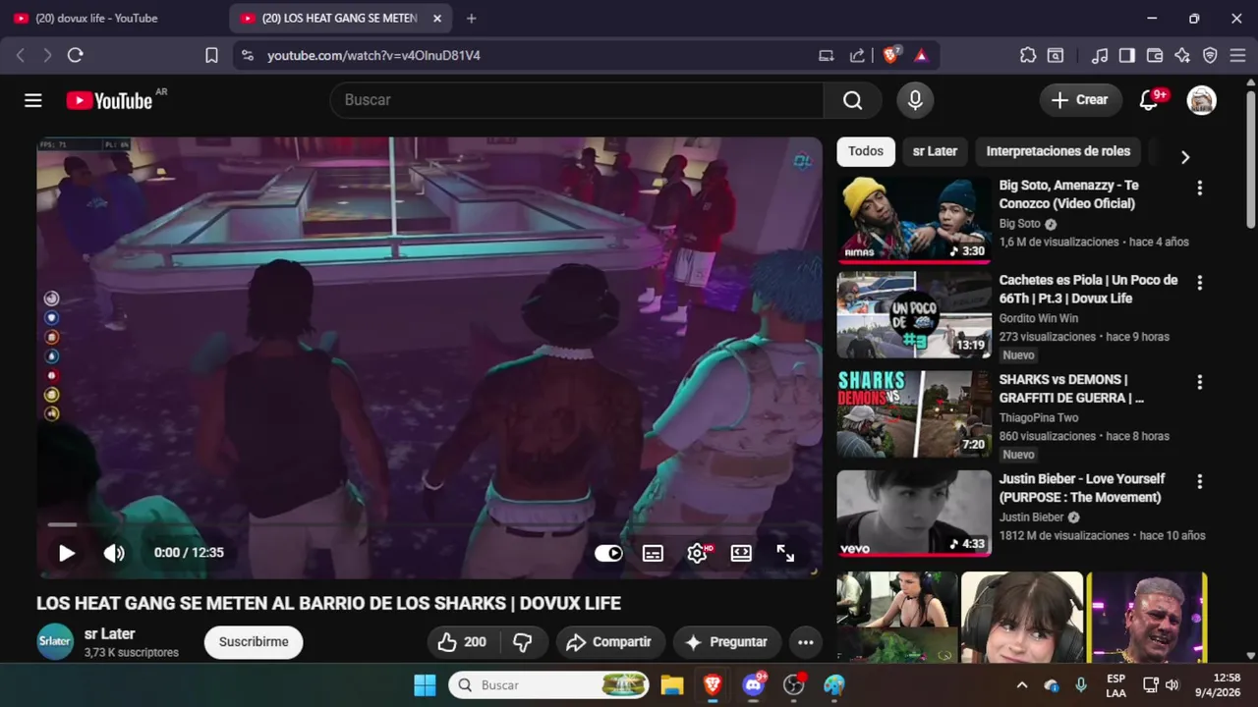1258x707 pixels.
Task: Dislike the video
Action: coord(523,642)
